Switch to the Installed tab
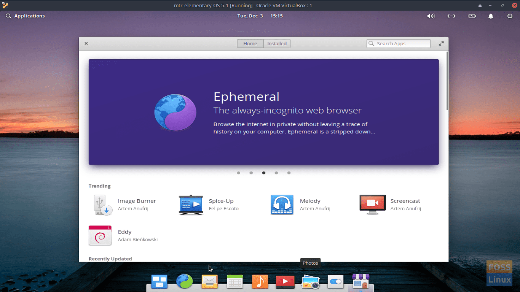Screen dimensions: 520x292 [x=277, y=44]
